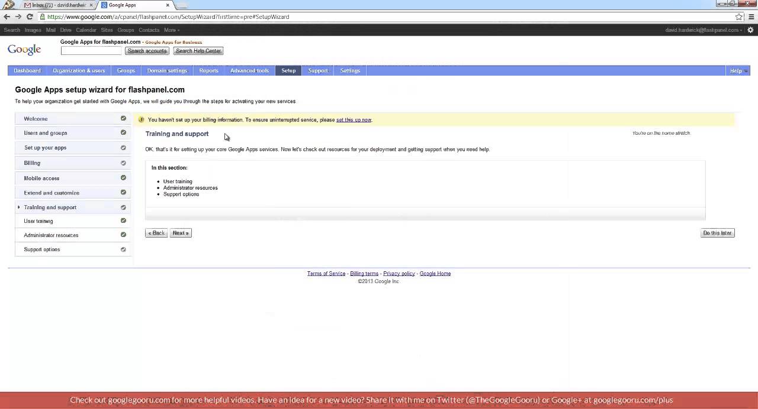Close the Gmail Inbox browser tab

click(91, 5)
